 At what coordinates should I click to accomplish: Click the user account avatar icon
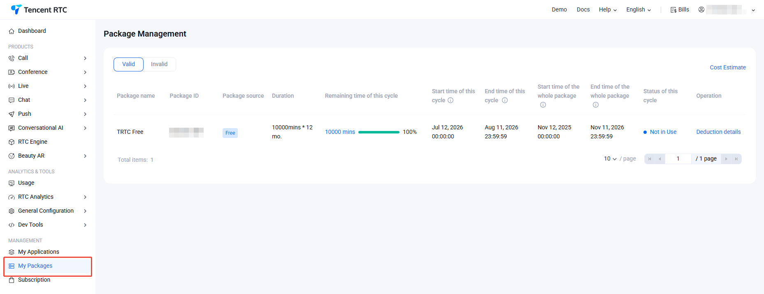tap(701, 9)
